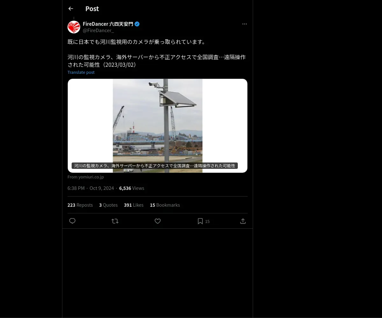Click the 6:38 PM Oct 9, 2024 timestamp
382x318 pixels.
pos(91,188)
